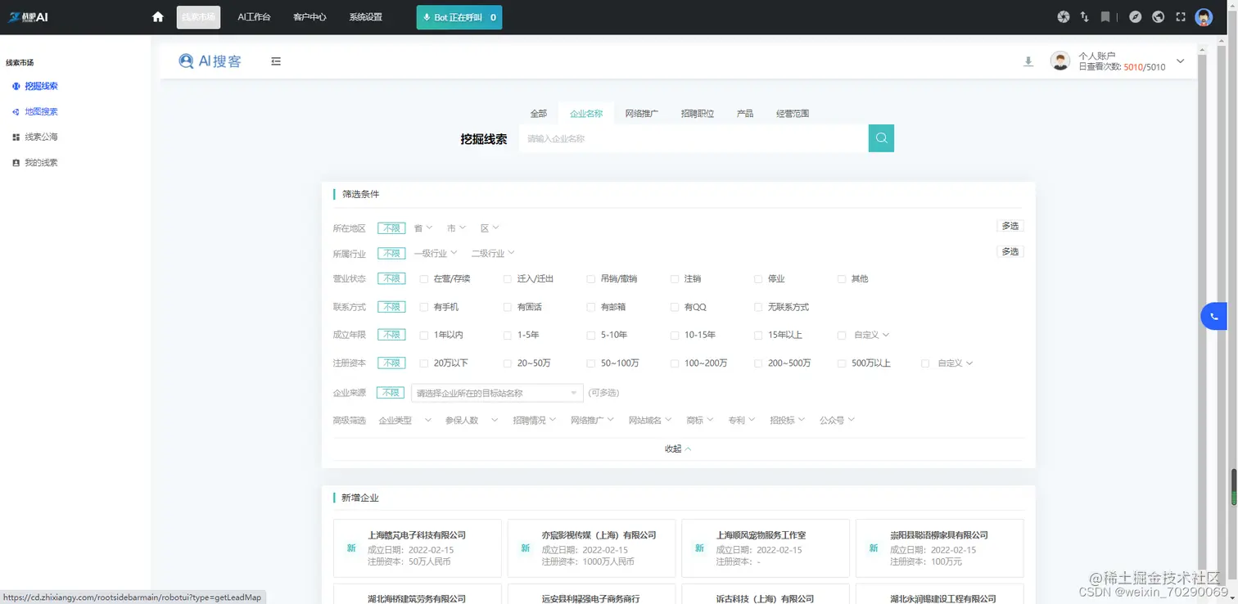Check the 500万以上 capital checkbox

[x=842, y=363]
